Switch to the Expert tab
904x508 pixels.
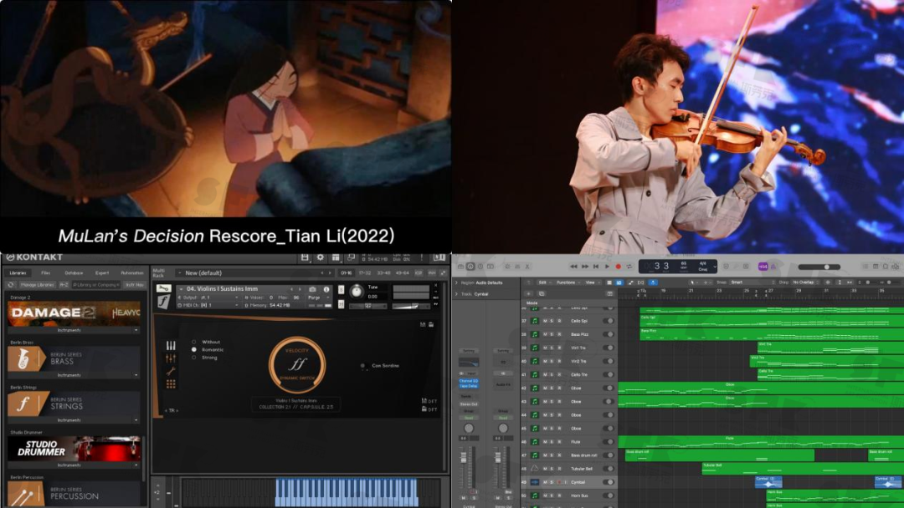(102, 272)
